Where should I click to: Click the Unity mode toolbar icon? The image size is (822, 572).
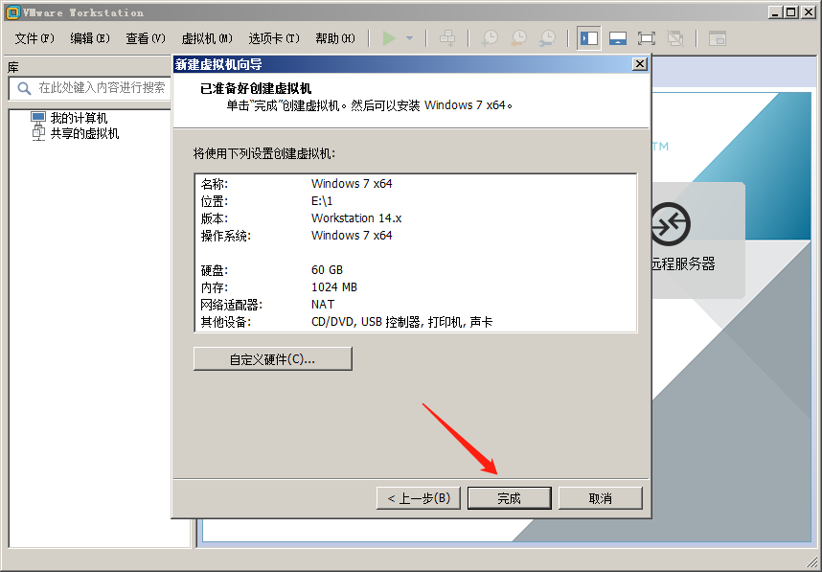pyautogui.click(x=675, y=38)
